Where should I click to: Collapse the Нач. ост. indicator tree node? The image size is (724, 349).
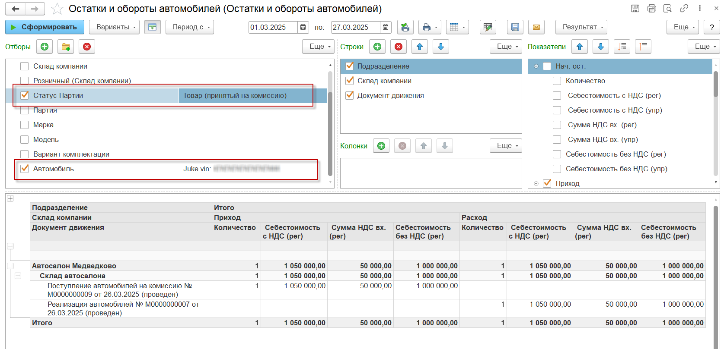click(536, 66)
